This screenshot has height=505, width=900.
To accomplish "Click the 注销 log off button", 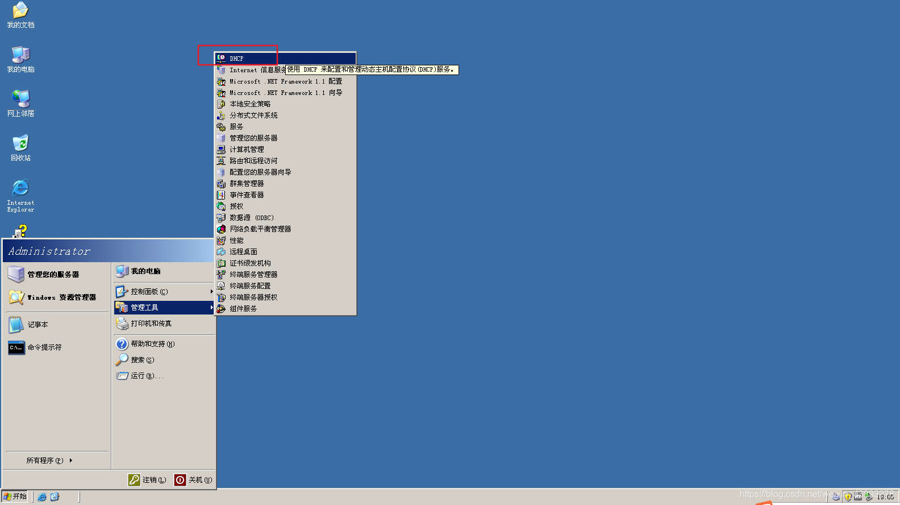I will click(x=147, y=480).
